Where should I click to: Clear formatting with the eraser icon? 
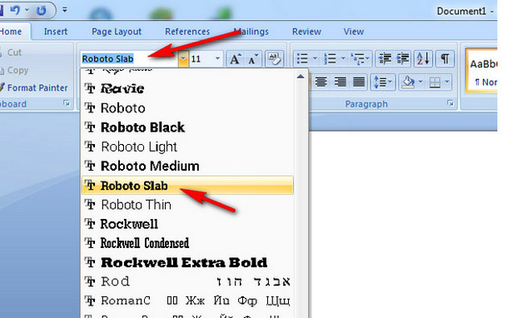tap(274, 59)
